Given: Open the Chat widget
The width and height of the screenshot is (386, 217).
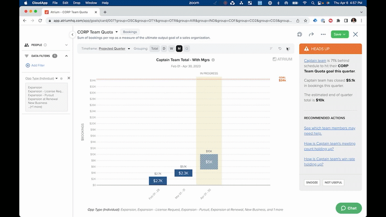Looking at the screenshot, I should (348, 208).
